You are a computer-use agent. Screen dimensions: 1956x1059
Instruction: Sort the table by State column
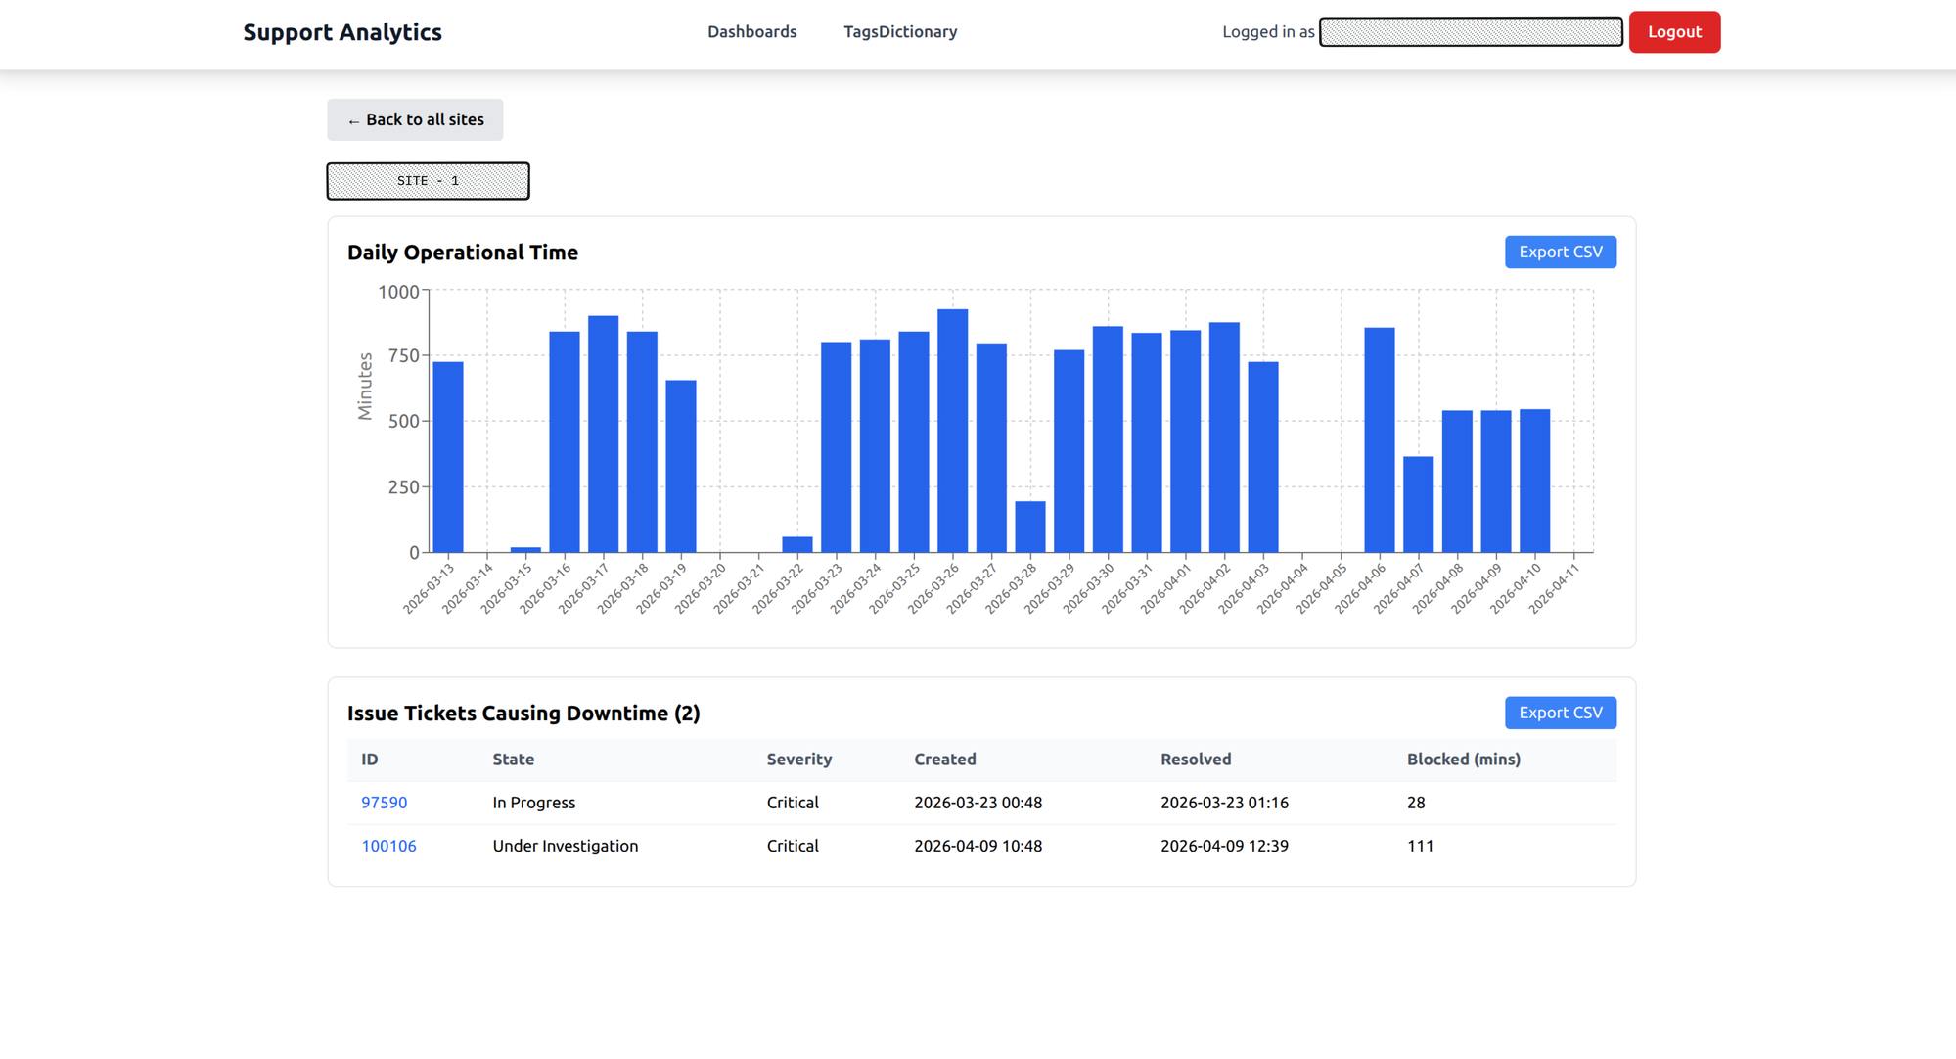pos(513,759)
